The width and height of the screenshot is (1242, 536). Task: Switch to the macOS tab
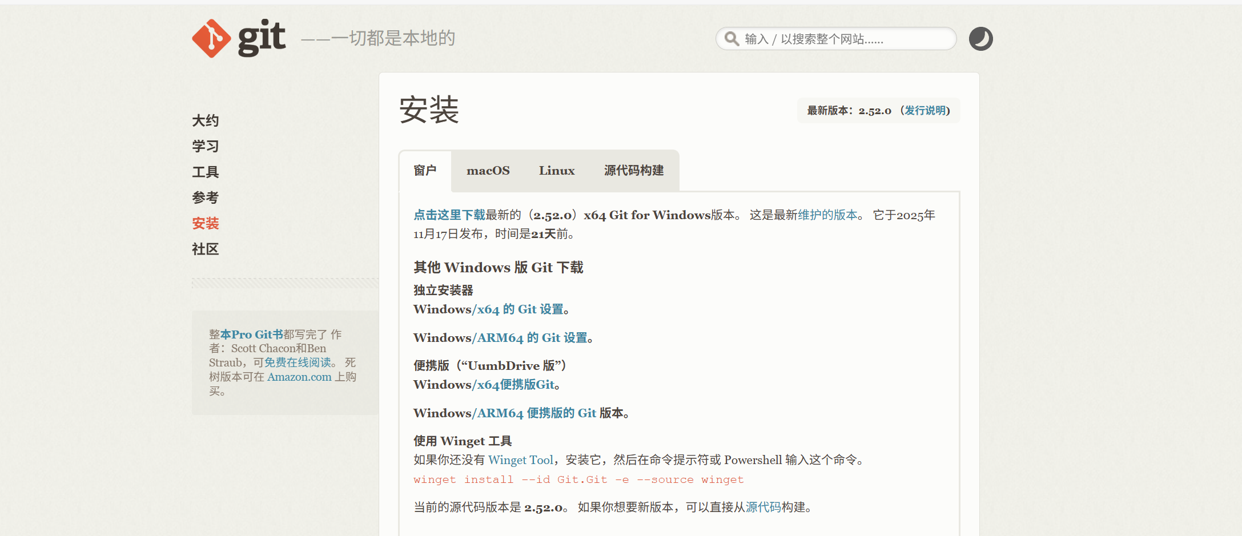488,171
